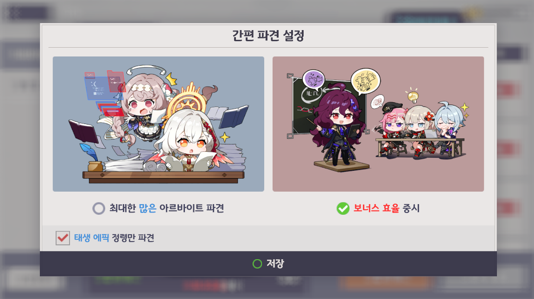Choose the left desk-and-papers illustration card
The image size is (534, 299).
pos(159,124)
